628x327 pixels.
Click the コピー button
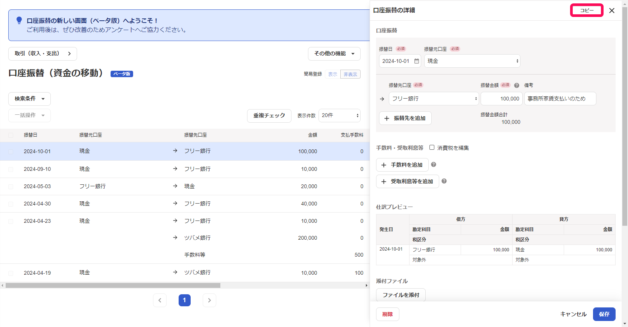pos(587,11)
